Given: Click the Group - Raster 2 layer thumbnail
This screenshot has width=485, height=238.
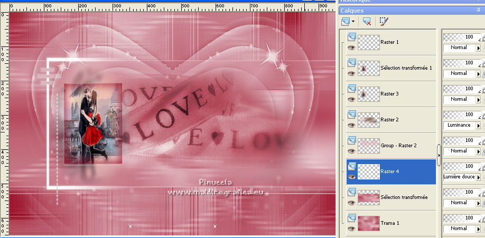Looking at the screenshot, I should [369, 146].
